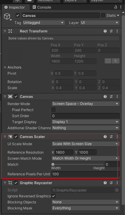Expand the Anchors foldout

click(x=5, y=67)
